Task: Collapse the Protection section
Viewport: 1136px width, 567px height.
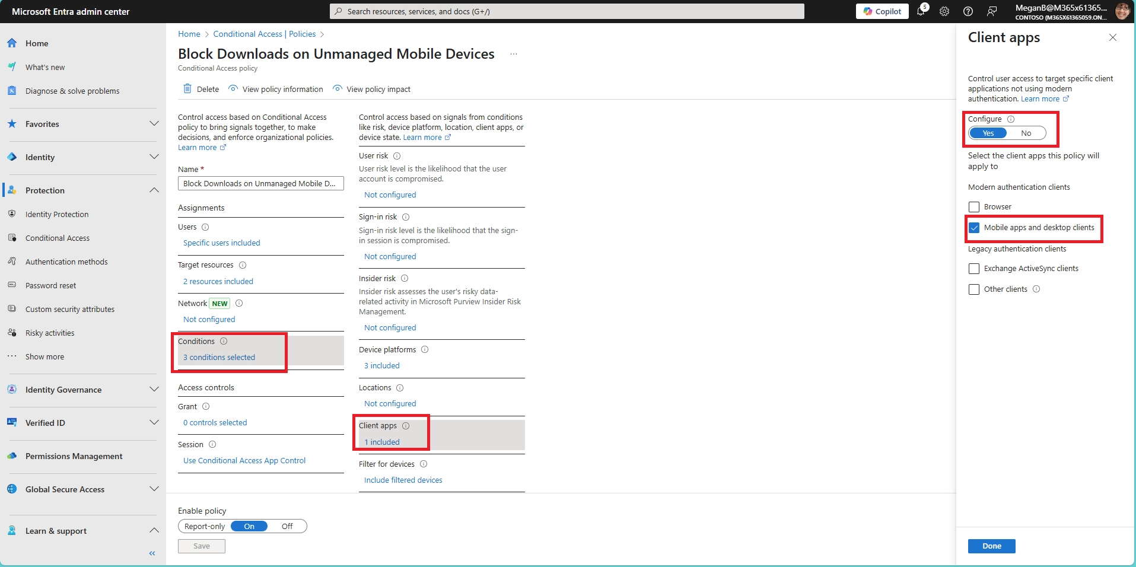Action: (83, 190)
